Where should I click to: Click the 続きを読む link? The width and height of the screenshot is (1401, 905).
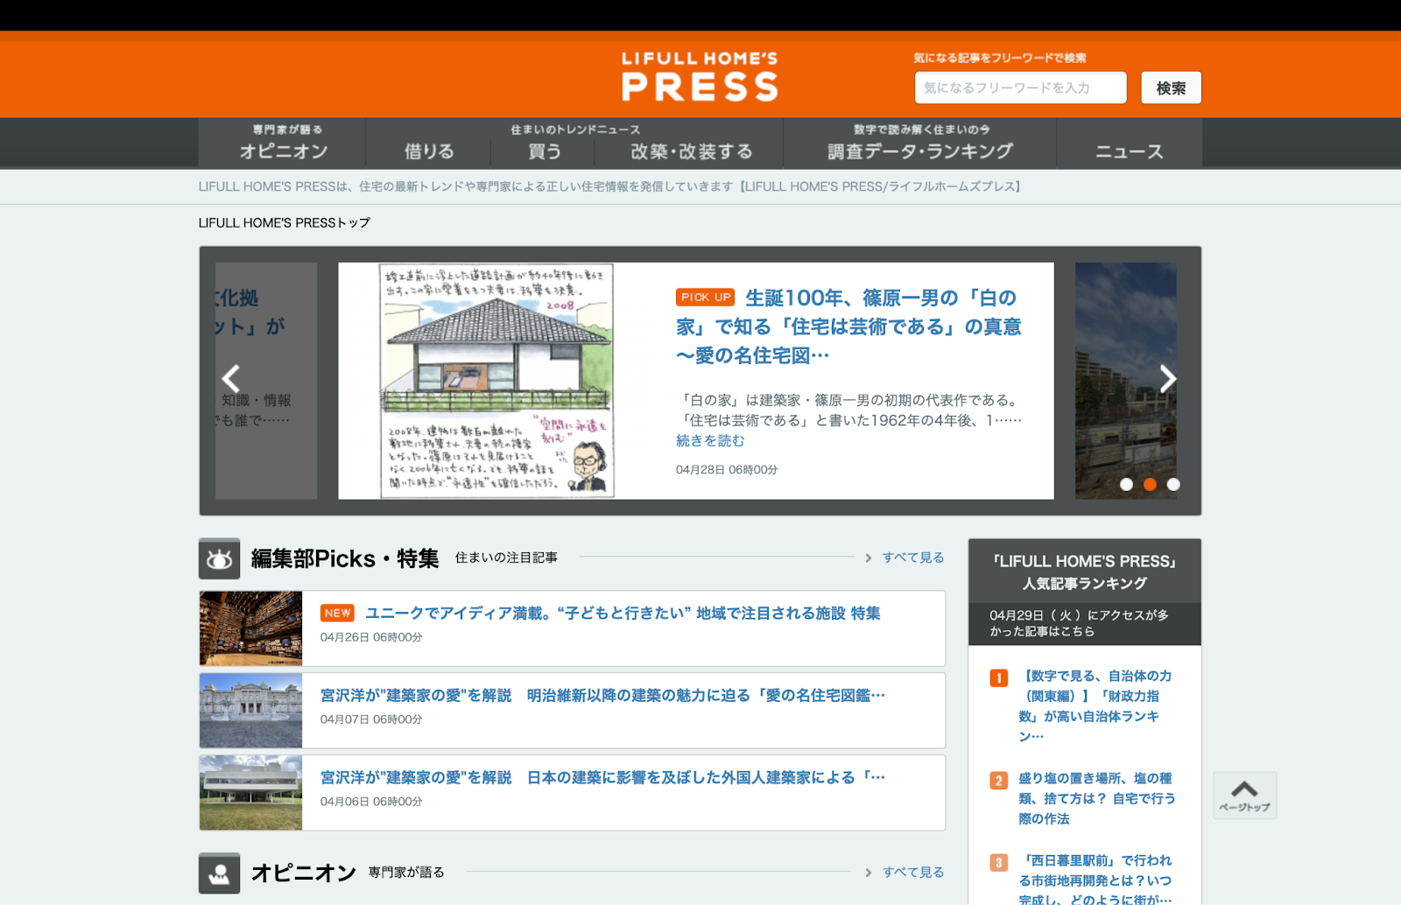tap(710, 440)
